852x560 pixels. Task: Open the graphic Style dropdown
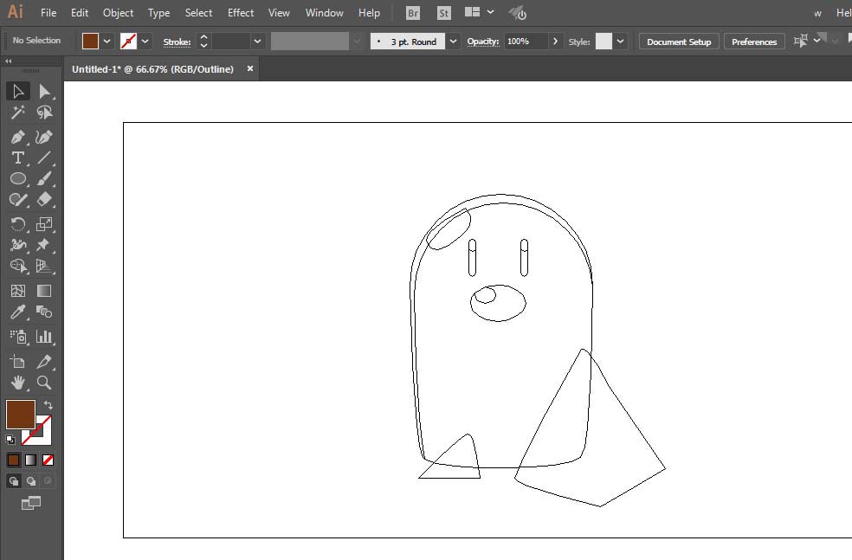pos(621,42)
